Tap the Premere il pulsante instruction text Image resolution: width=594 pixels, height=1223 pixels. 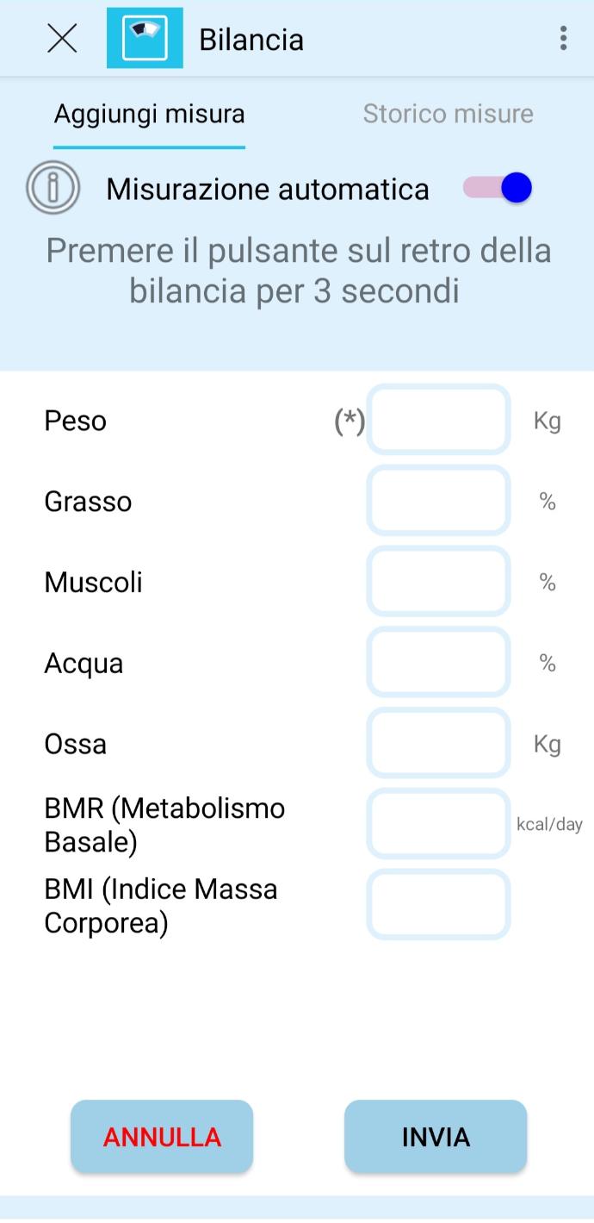click(298, 271)
